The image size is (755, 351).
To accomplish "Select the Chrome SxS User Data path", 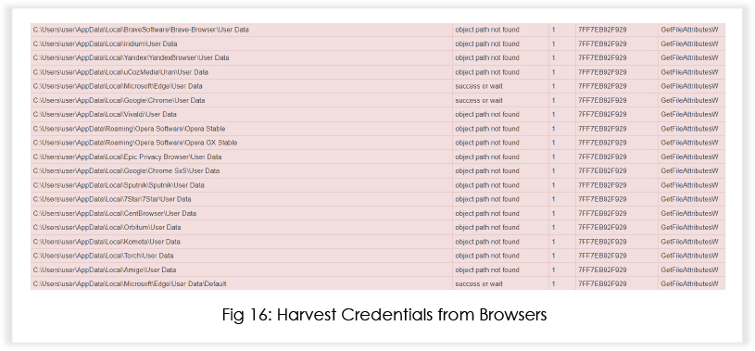I will point(126,171).
